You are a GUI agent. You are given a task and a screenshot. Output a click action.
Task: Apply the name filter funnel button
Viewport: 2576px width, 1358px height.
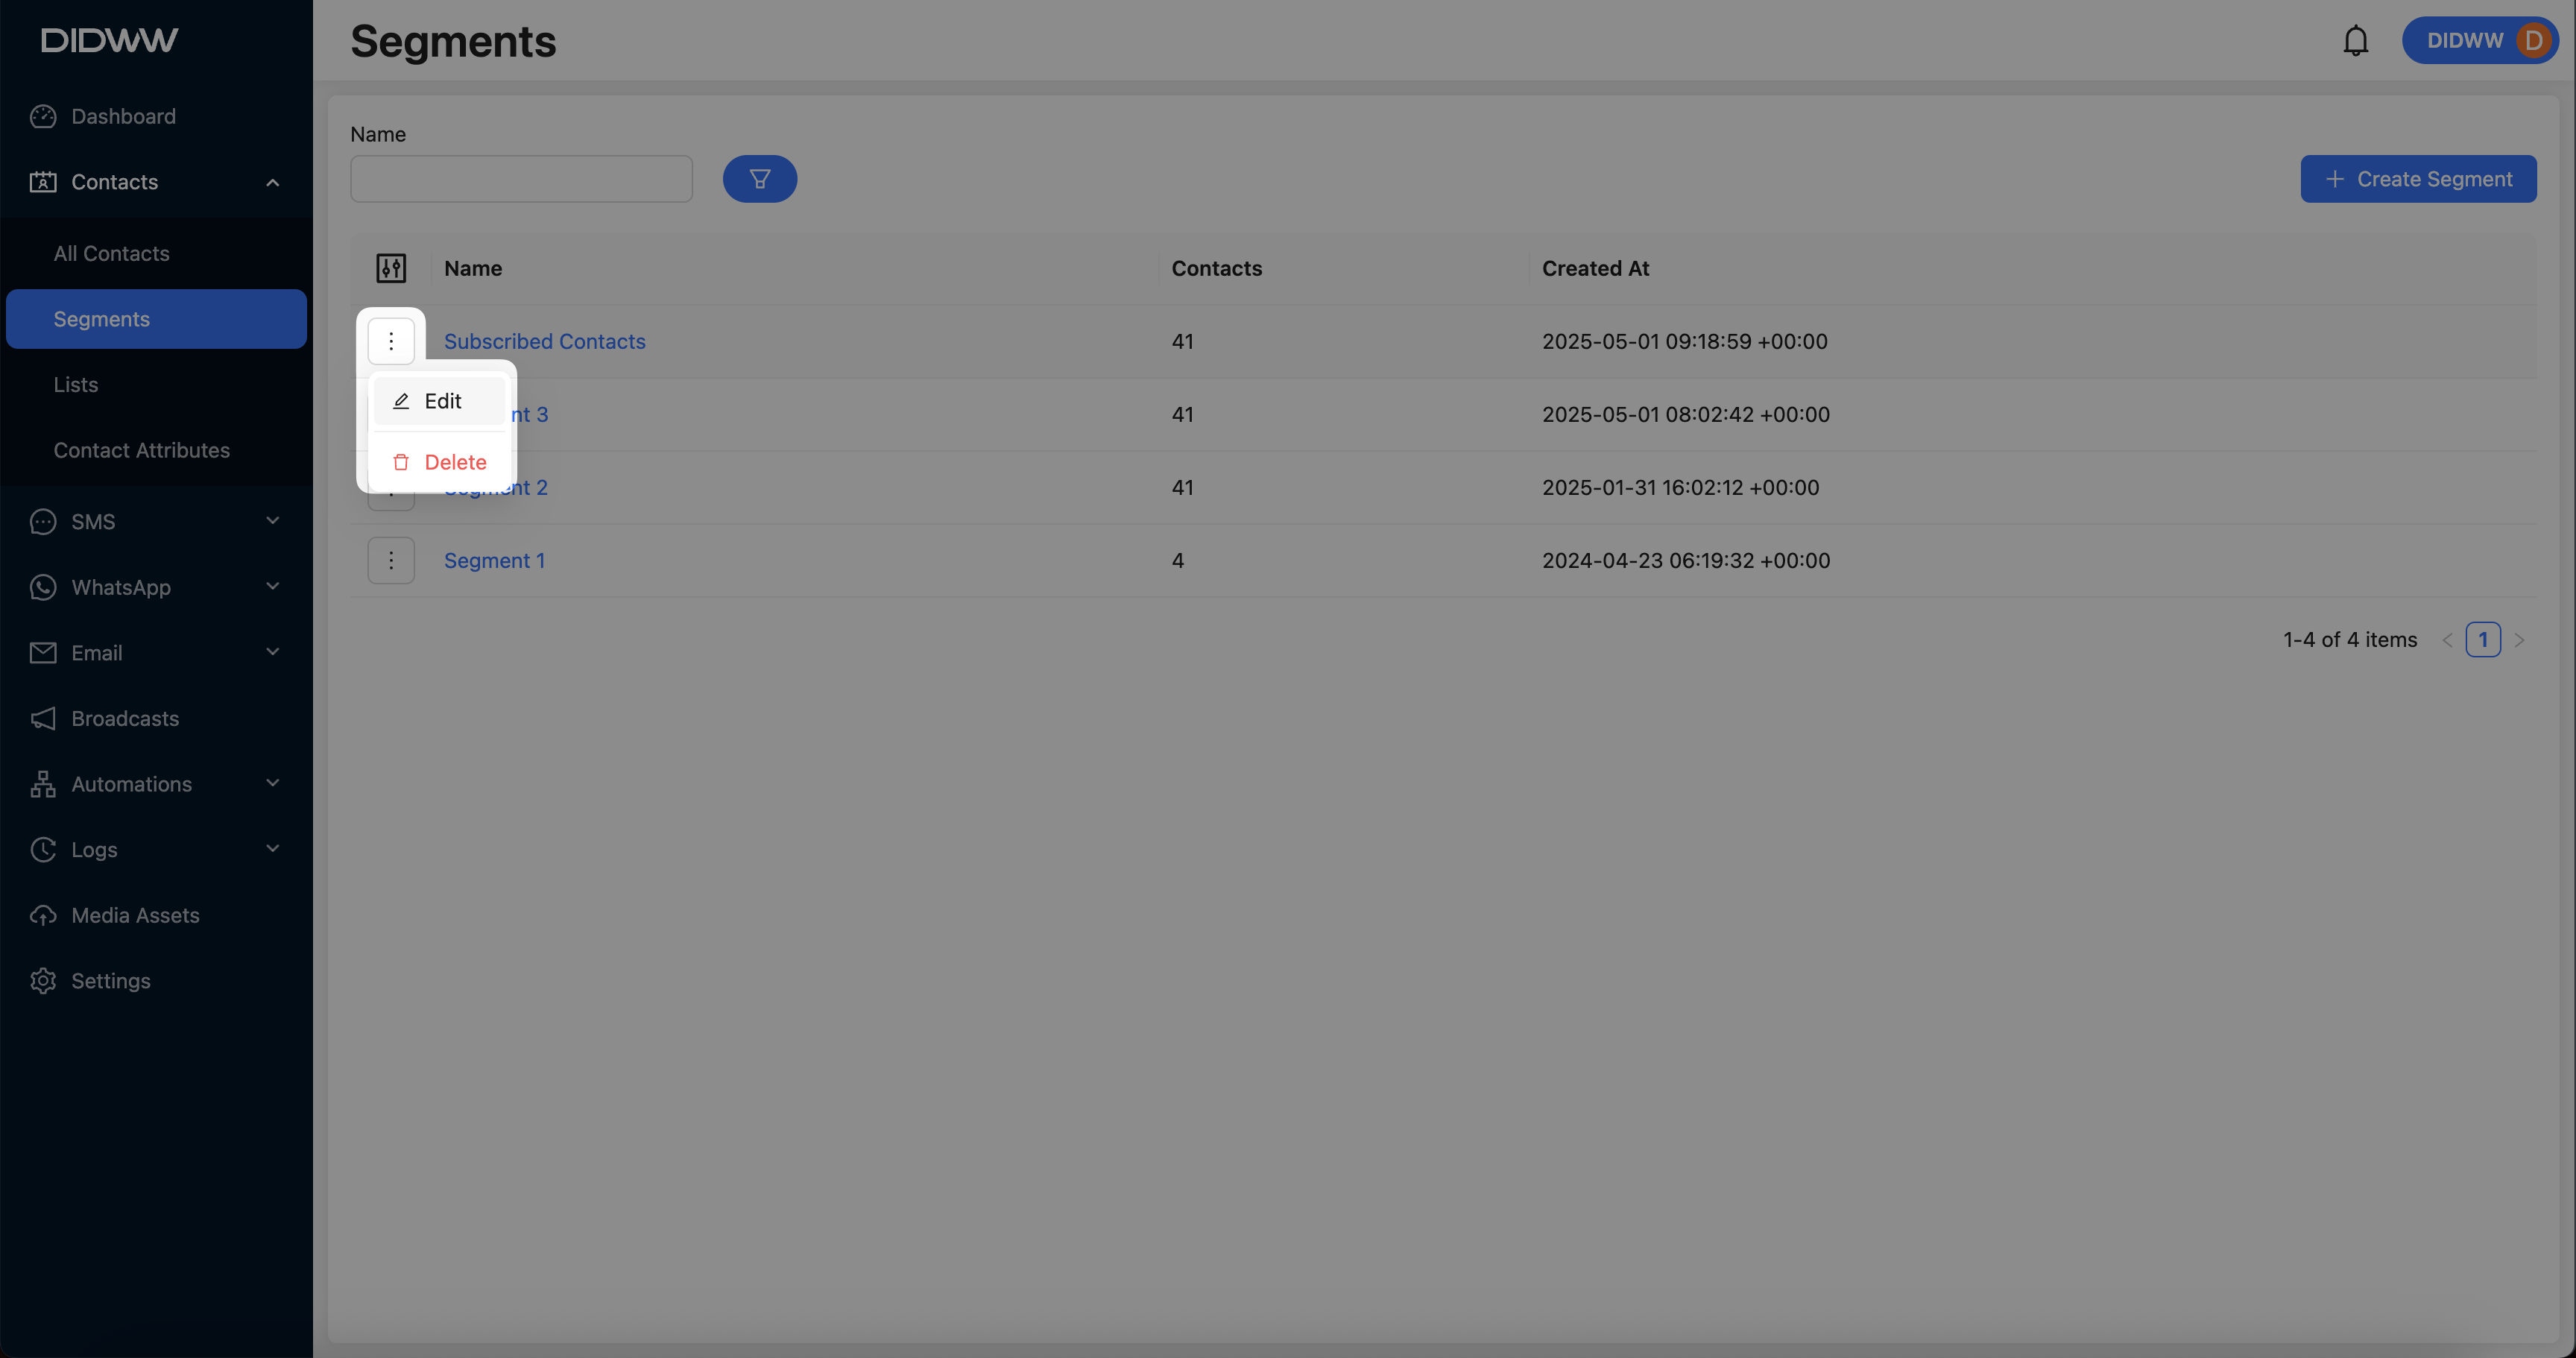tap(760, 179)
